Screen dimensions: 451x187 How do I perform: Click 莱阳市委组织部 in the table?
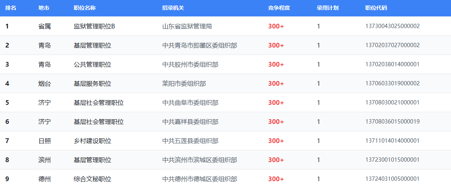[184, 84]
